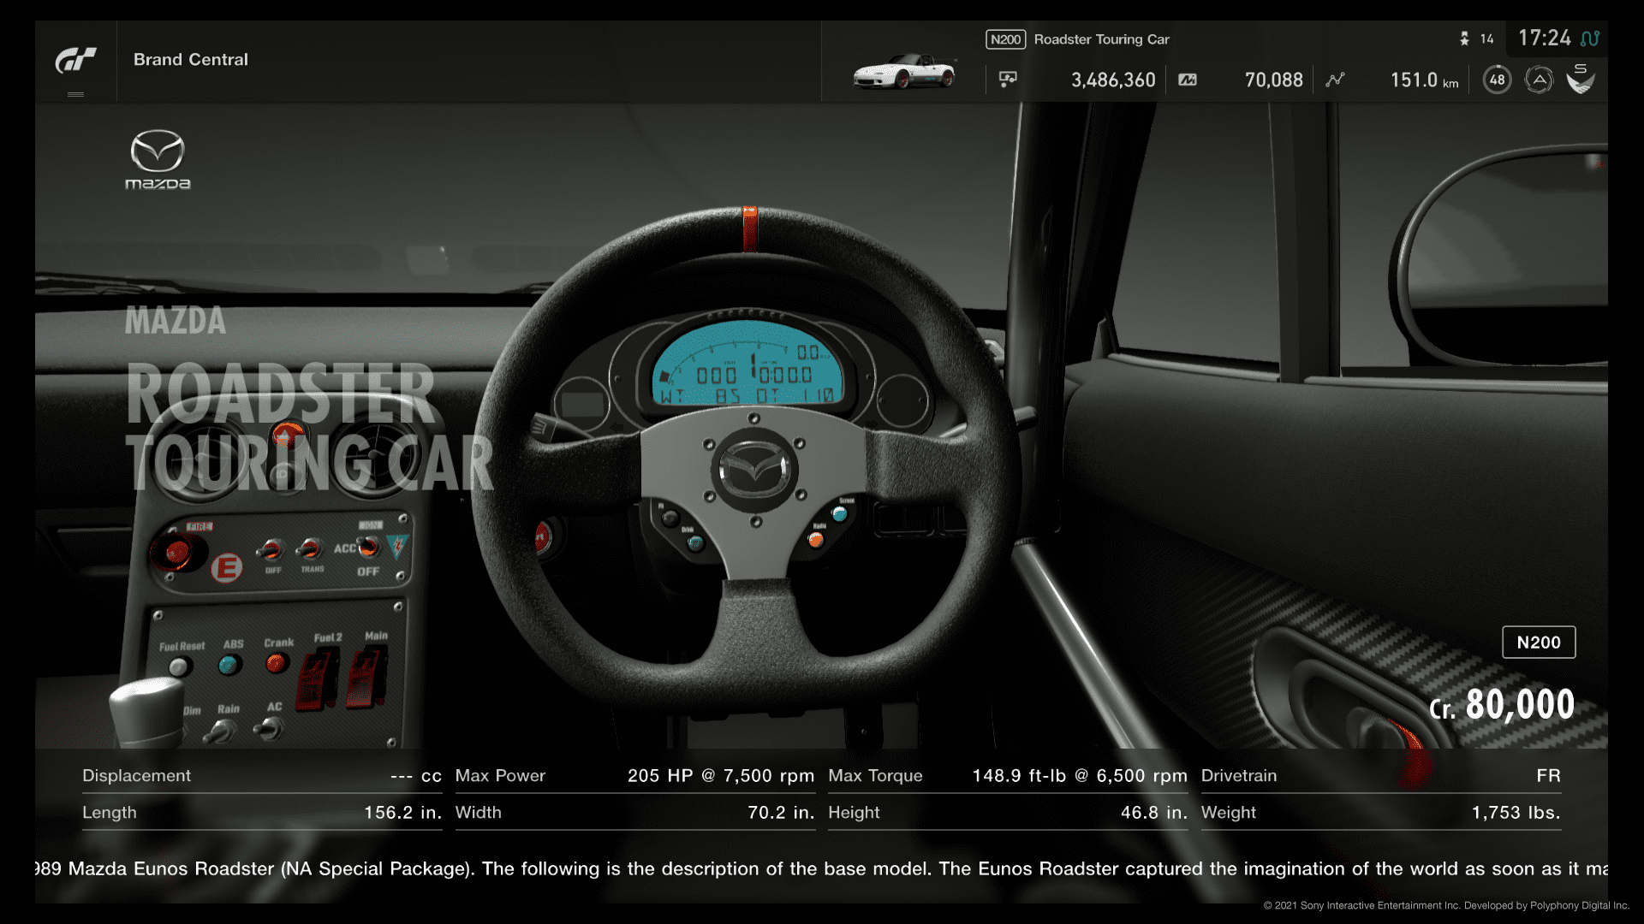Click the S trophy icon

click(x=1581, y=79)
